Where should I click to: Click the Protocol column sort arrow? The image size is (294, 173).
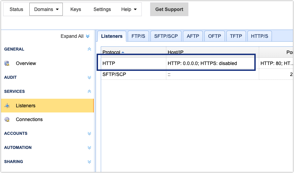[x=123, y=52]
